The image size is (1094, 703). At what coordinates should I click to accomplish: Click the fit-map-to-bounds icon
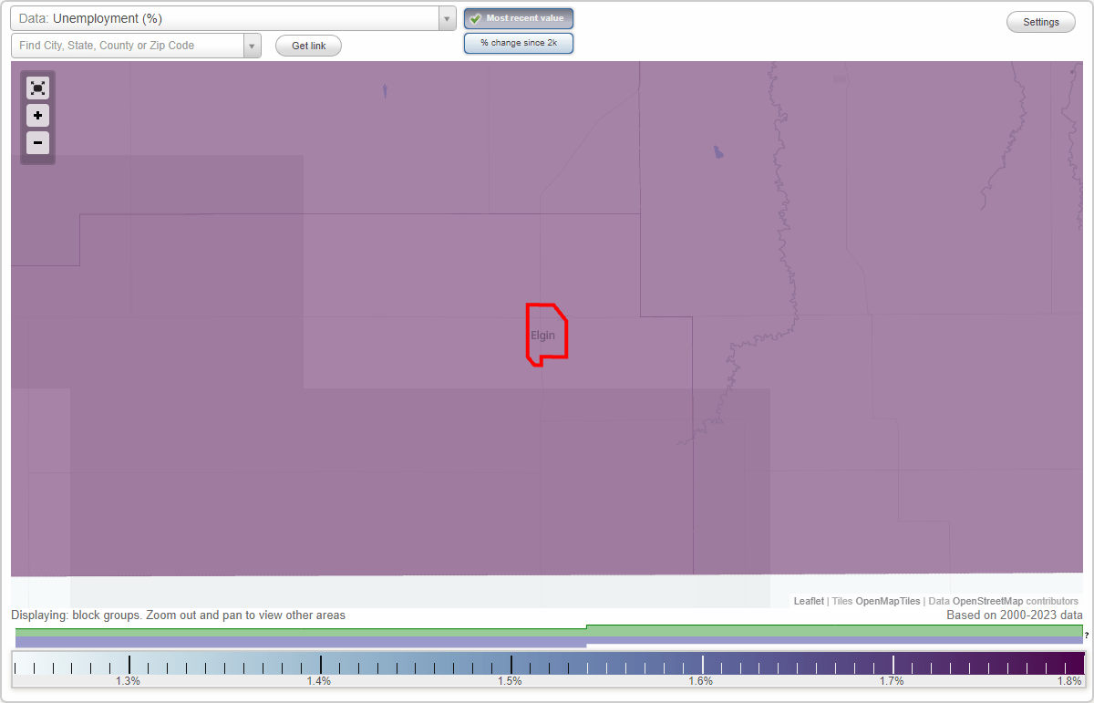tap(37, 88)
